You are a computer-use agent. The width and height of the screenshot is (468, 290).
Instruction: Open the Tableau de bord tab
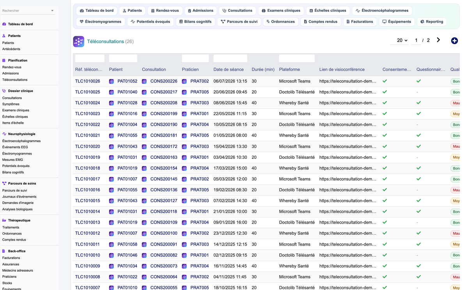tap(97, 11)
